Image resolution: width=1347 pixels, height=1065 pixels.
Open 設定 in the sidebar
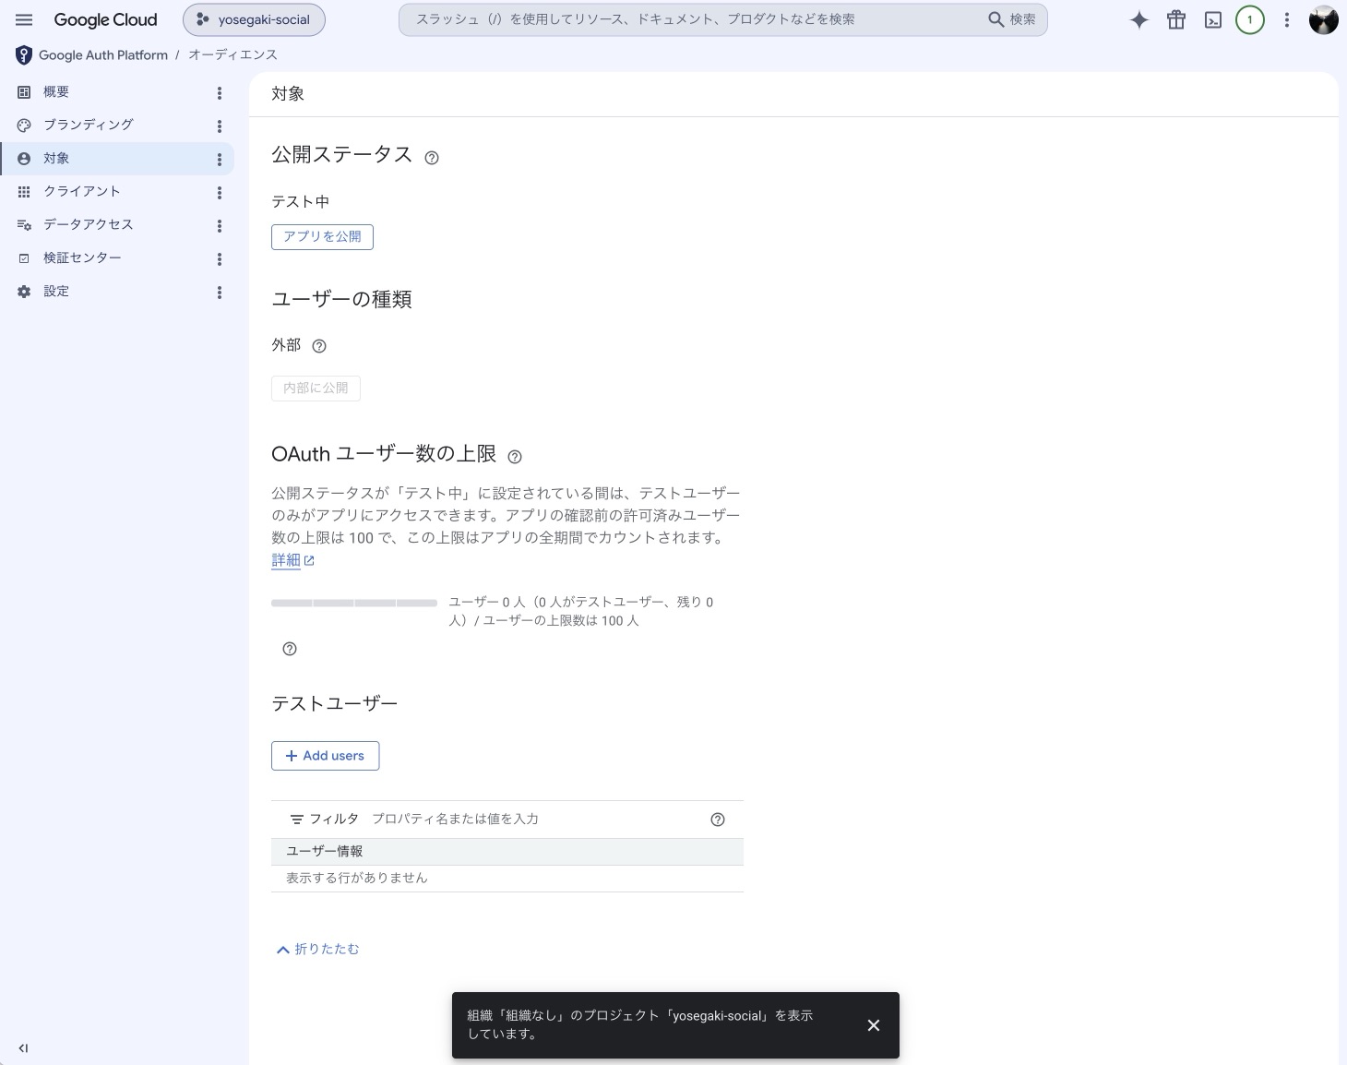pos(56,291)
